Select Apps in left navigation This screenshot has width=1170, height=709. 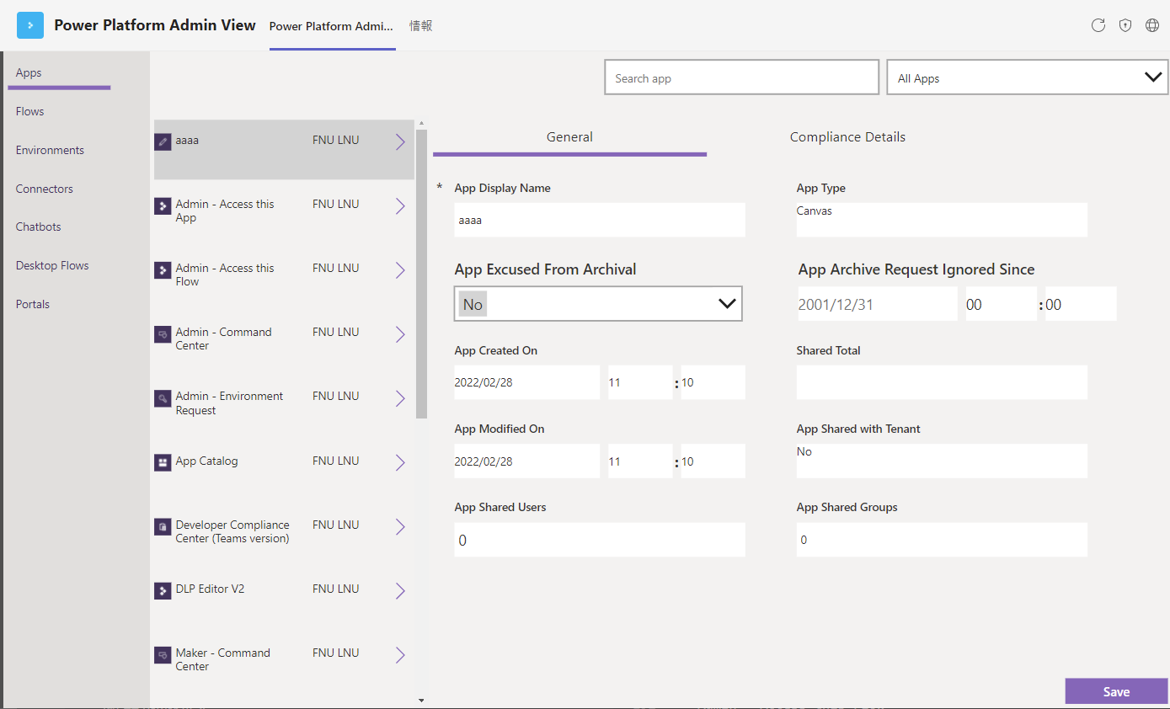[x=29, y=73]
